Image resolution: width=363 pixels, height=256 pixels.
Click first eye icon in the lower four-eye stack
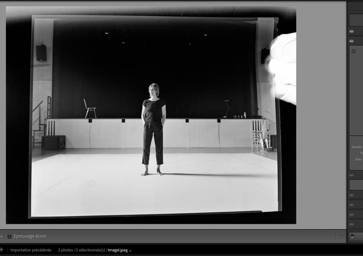pyautogui.click(x=351, y=195)
